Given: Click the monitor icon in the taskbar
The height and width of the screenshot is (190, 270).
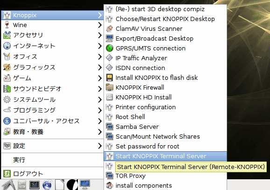Looking at the screenshot, I should [85, 184].
